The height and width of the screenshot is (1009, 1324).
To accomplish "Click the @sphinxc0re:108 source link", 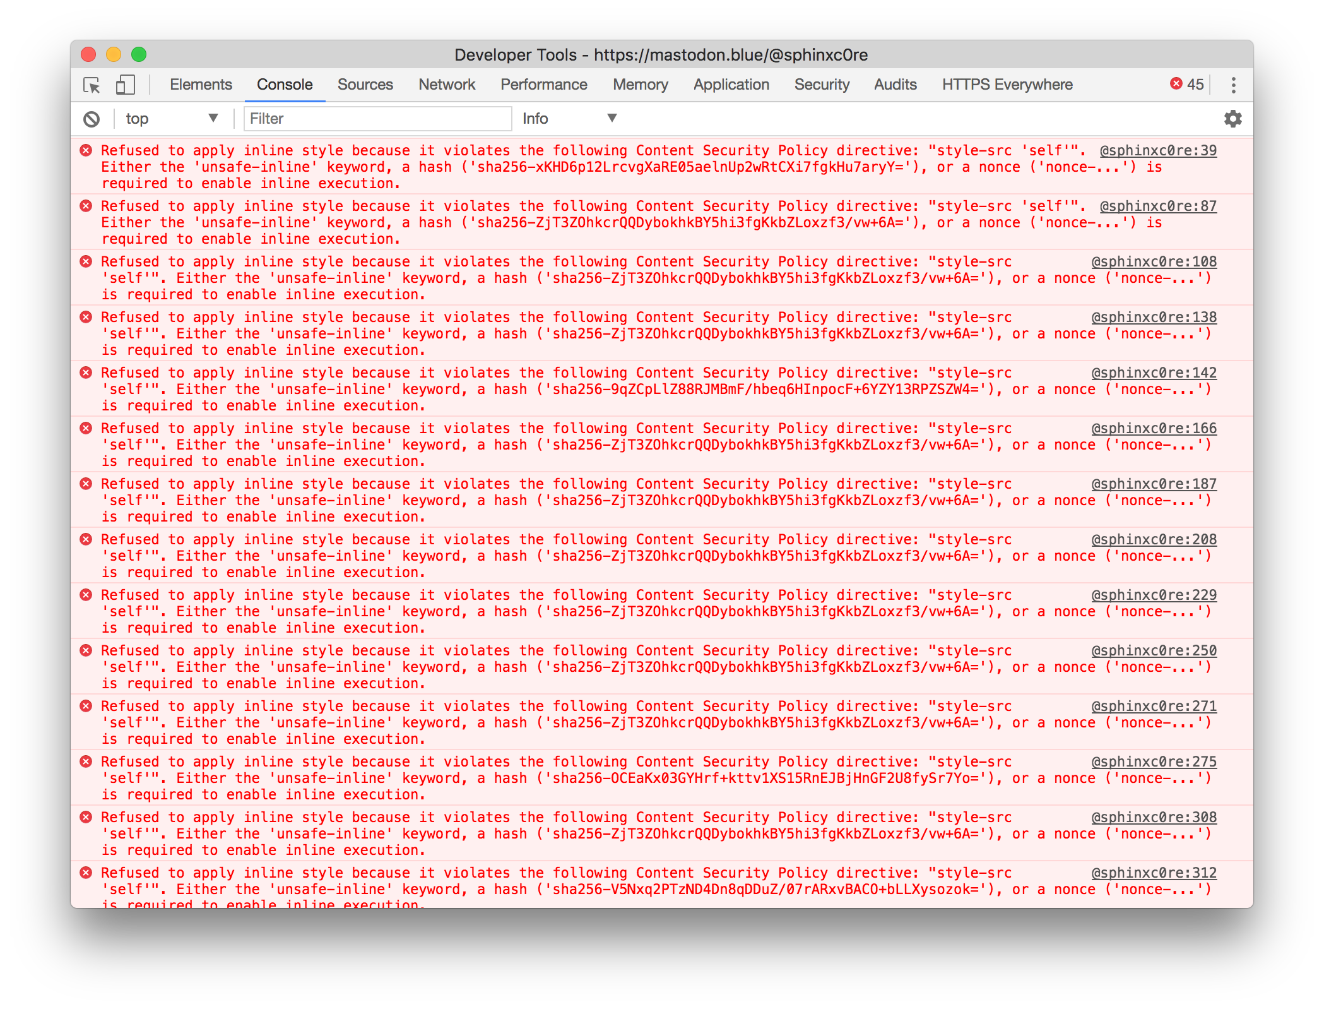I will [1154, 261].
